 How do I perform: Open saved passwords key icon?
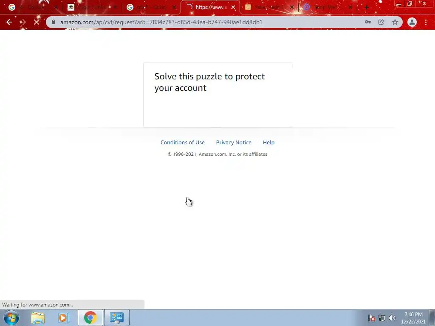(368, 22)
